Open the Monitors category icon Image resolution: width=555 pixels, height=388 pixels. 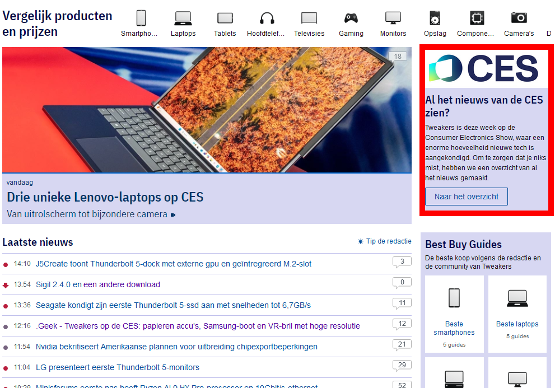click(393, 18)
